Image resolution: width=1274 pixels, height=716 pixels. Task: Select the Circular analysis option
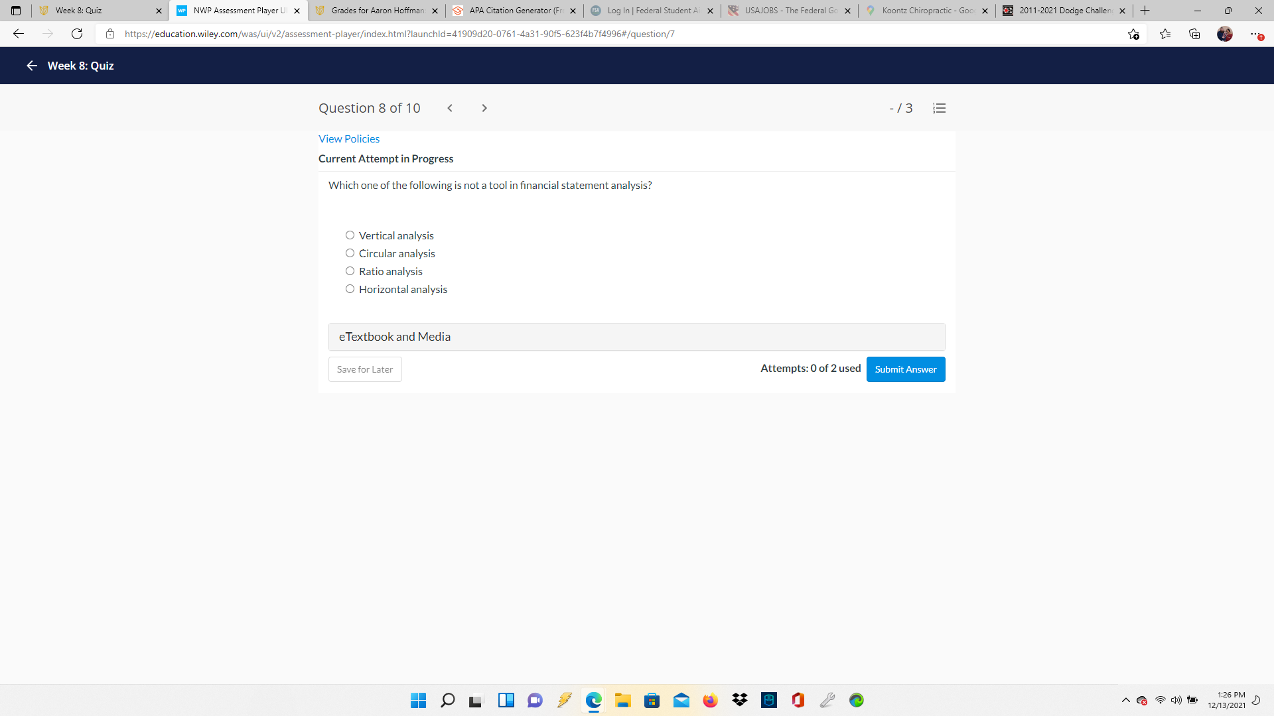tap(350, 253)
